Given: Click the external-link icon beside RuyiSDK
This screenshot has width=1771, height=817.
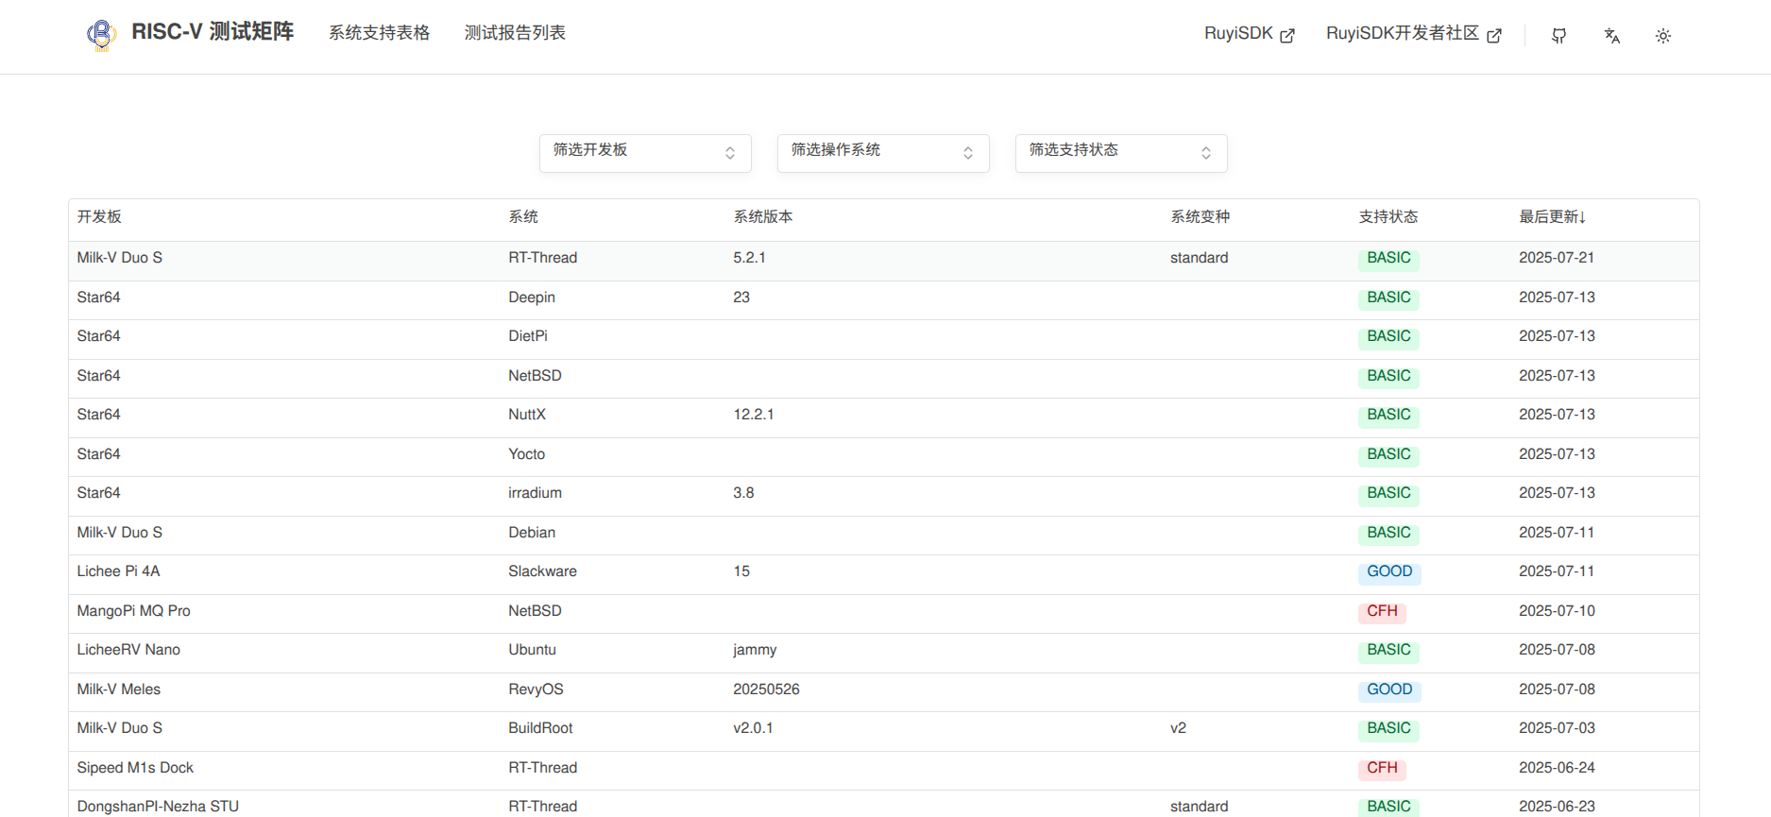Looking at the screenshot, I should click(1286, 36).
